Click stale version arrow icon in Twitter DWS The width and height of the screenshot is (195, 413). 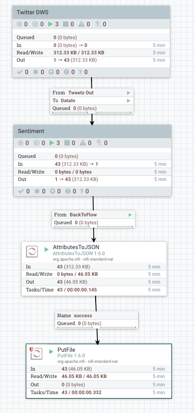click(51, 72)
